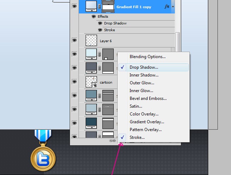This screenshot has width=231, height=175.
Task: Click the Layer 6 name
Action: pos(106,41)
